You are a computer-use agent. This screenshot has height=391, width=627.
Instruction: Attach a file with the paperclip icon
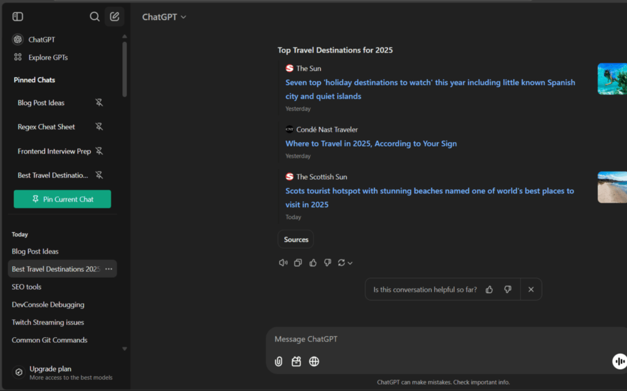pos(279,362)
